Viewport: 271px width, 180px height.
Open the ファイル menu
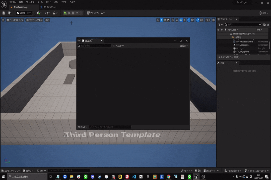coord(13,2)
